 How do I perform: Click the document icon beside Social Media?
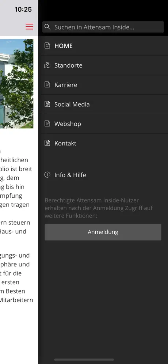[47, 104]
